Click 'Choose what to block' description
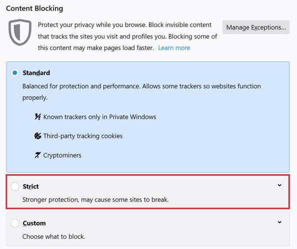297x249 pixels. point(54,237)
